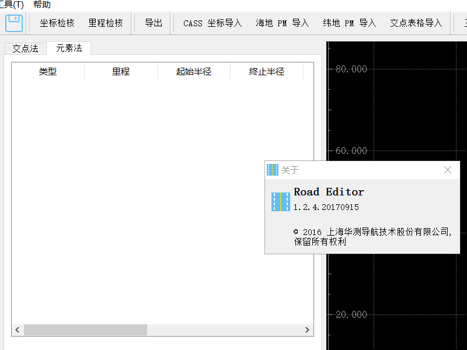Click the 20.000 axis label
Image resolution: width=467 pixels, height=350 pixels.
point(351,314)
